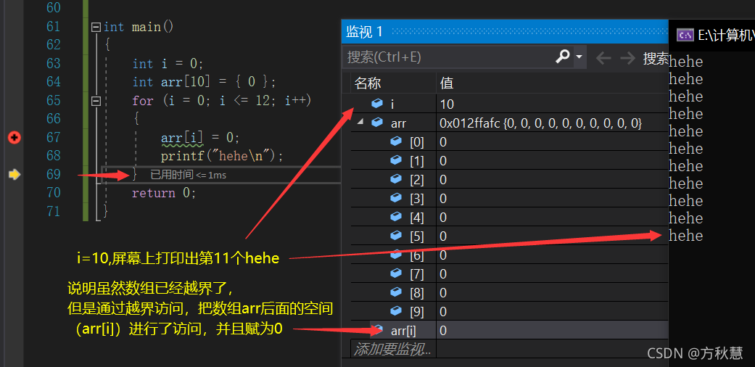The width and height of the screenshot is (755, 367).
Task: Click the printf("hehe\n"); statement
Action: [222, 156]
